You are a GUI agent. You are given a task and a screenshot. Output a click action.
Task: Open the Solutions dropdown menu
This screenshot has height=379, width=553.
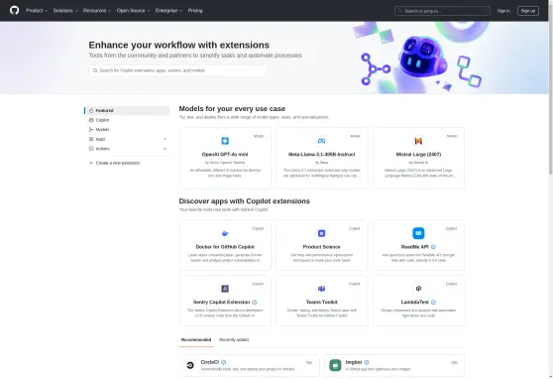point(65,11)
